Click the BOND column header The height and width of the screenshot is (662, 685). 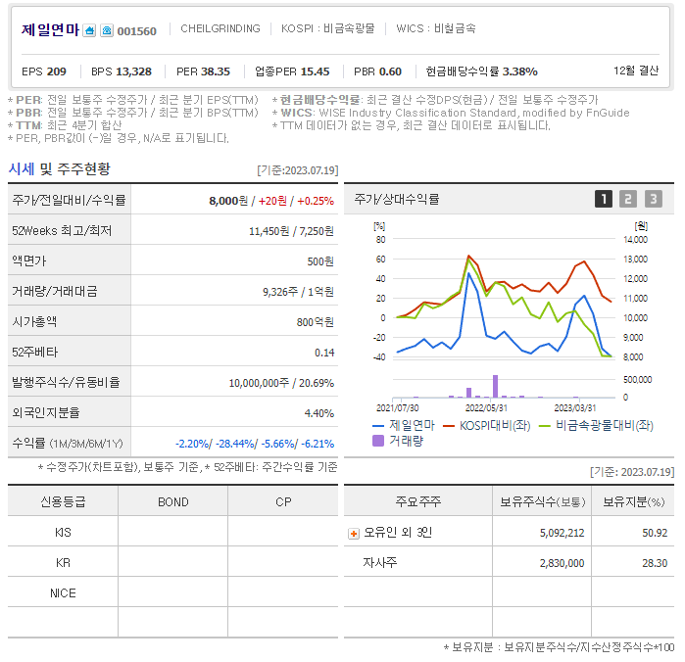tap(173, 502)
